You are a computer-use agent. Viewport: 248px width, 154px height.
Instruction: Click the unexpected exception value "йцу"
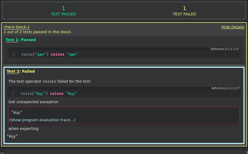pos(17,112)
